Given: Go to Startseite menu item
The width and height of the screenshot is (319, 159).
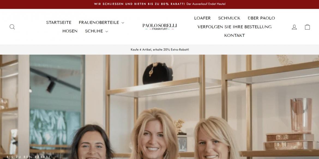Looking at the screenshot, I should coord(59,22).
